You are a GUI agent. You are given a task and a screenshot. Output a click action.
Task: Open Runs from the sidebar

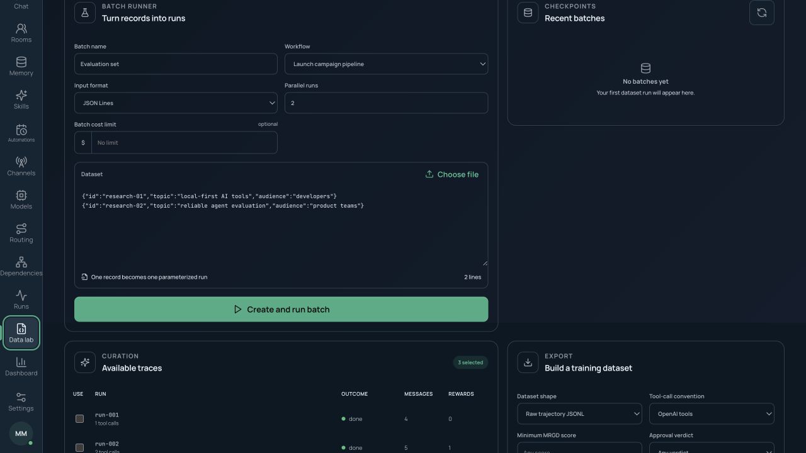21,299
